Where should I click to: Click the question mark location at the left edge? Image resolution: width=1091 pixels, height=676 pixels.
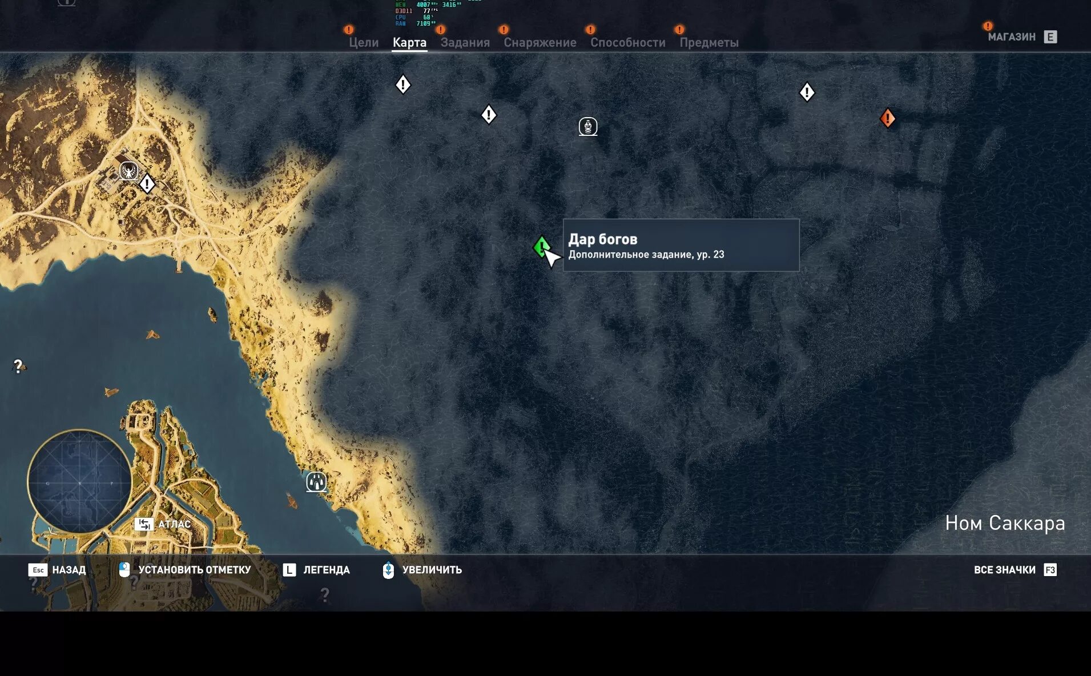click(x=18, y=366)
